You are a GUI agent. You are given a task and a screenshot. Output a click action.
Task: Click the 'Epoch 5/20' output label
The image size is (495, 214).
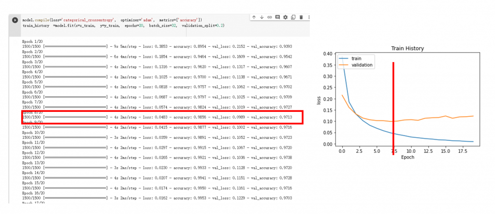click(x=32, y=82)
